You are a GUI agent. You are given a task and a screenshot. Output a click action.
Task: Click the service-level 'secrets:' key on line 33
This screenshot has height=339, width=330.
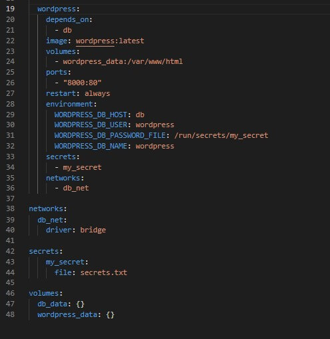63,157
